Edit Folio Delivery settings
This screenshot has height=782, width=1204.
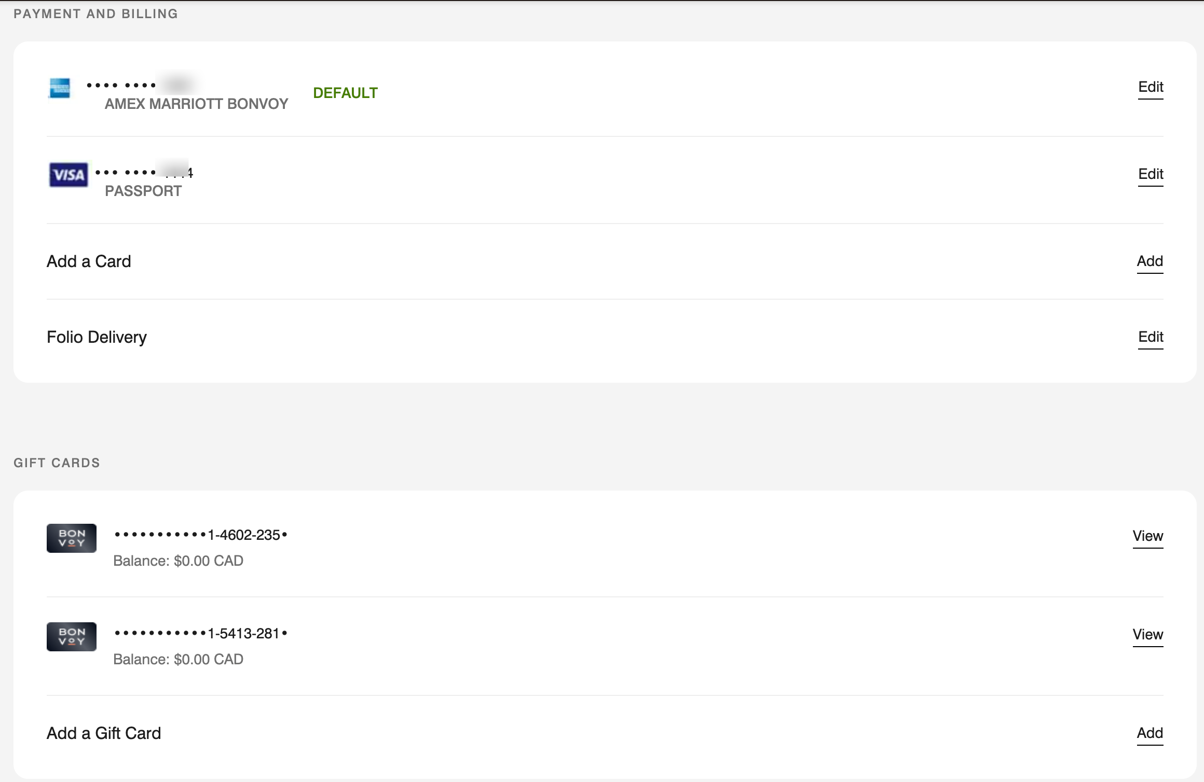1150,337
